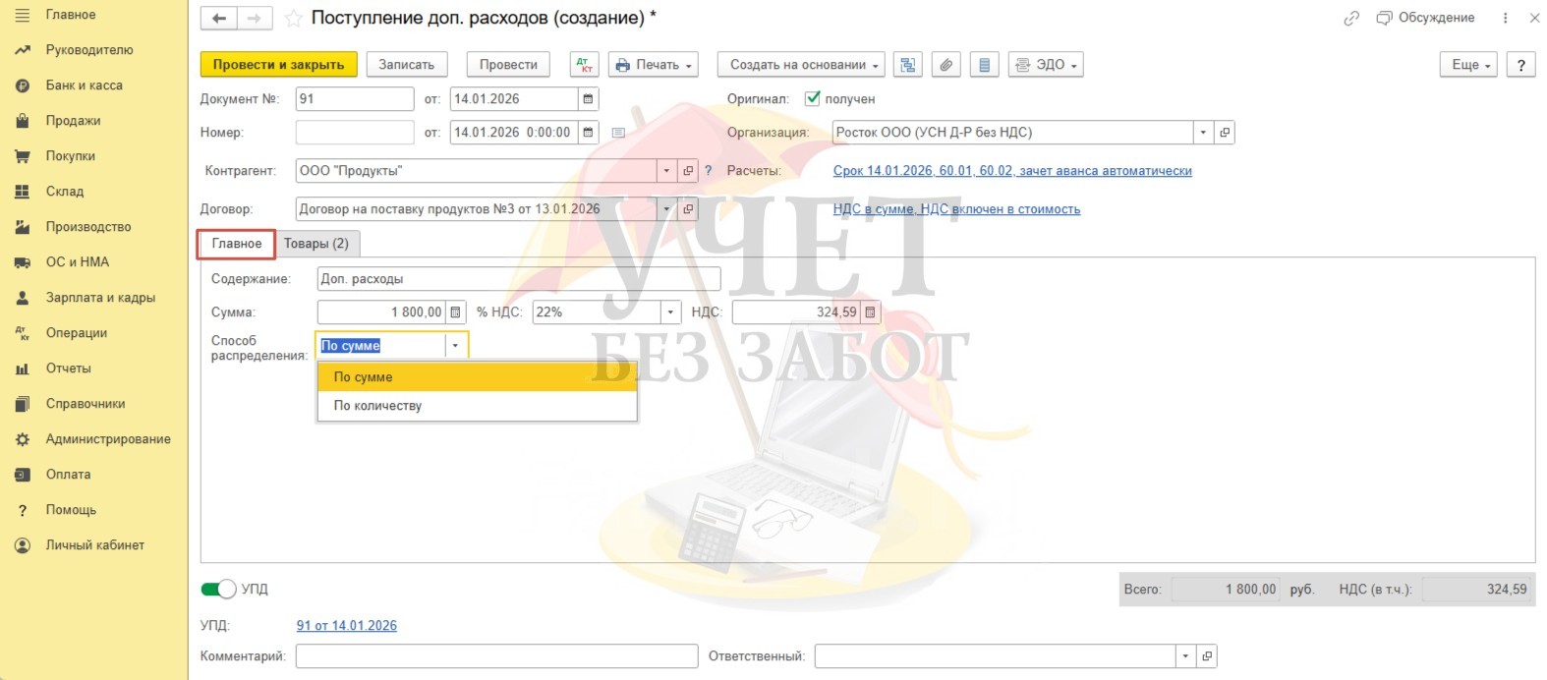The height and width of the screenshot is (680, 1547).
Task: Open Помощь section
Action: click(x=71, y=510)
